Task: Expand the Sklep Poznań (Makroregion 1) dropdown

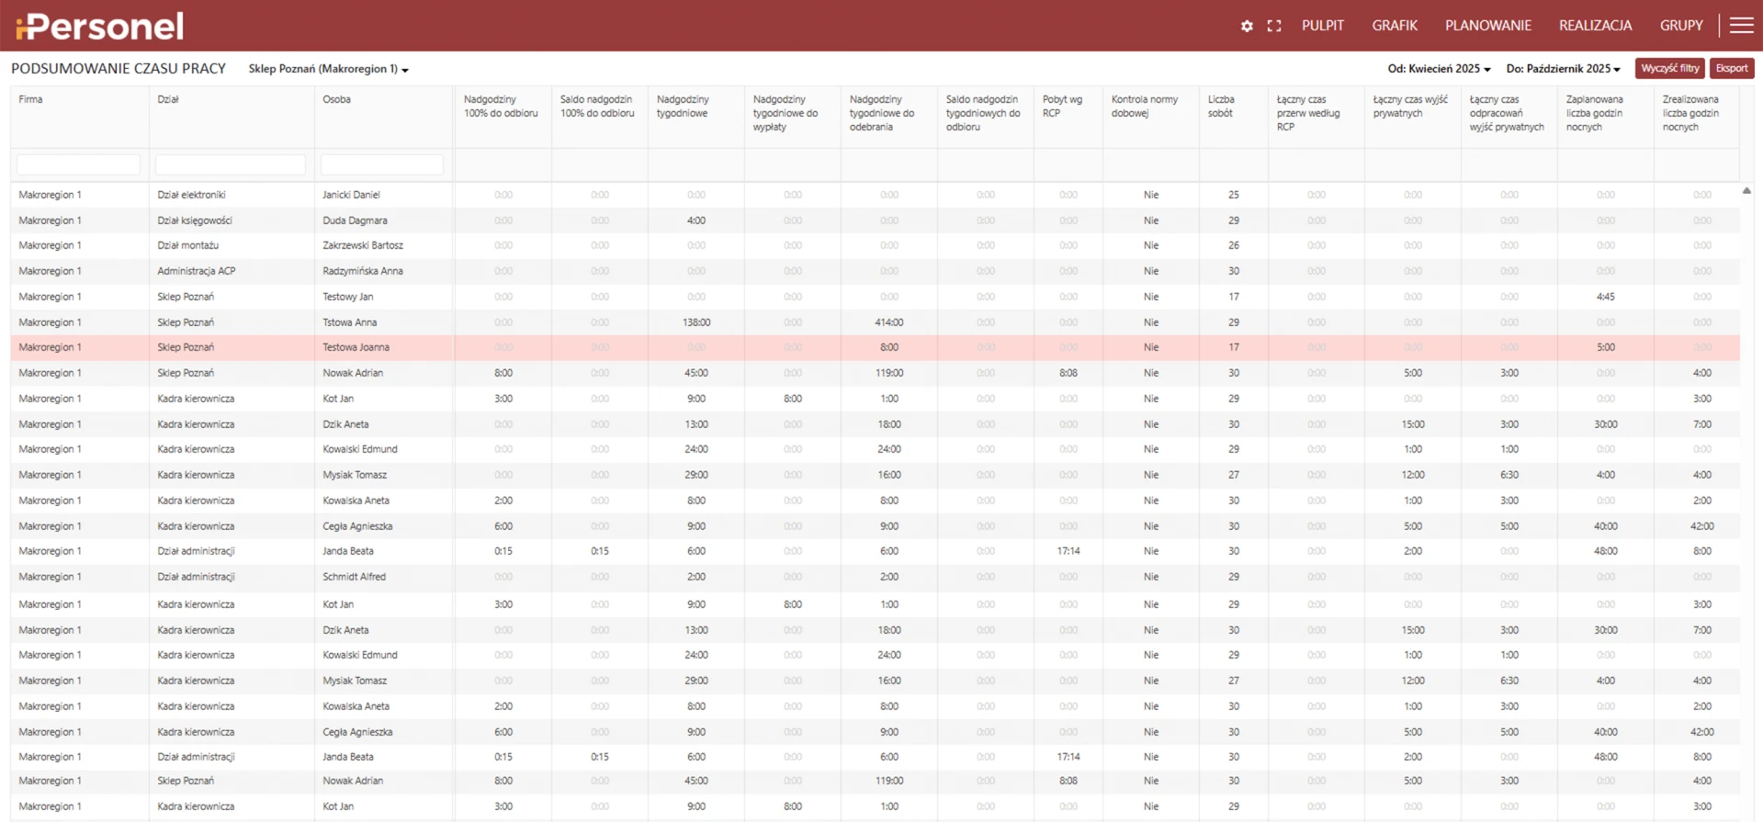Action: [328, 69]
